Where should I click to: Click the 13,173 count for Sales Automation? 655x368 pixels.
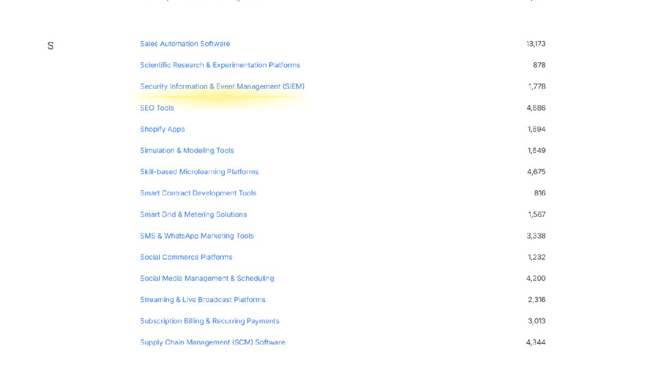pos(535,44)
